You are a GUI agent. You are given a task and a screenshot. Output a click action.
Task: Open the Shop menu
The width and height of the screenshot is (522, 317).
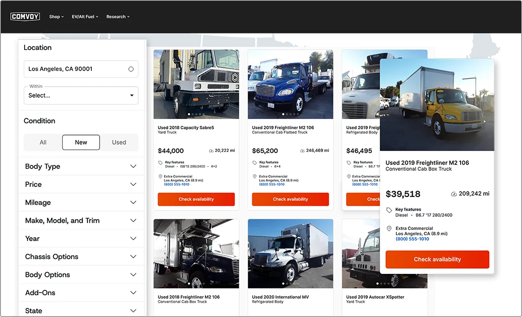[56, 16]
